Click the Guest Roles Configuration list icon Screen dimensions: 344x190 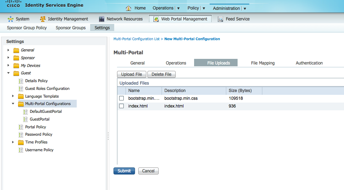coord(21,88)
